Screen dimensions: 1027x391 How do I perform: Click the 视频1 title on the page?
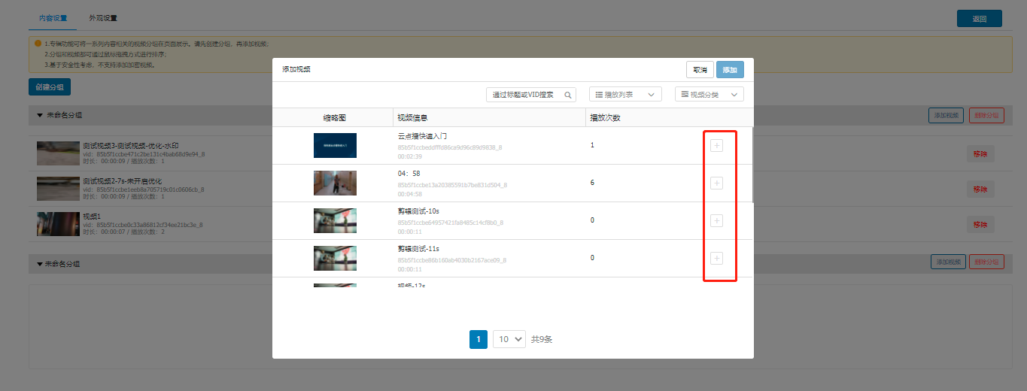point(92,217)
